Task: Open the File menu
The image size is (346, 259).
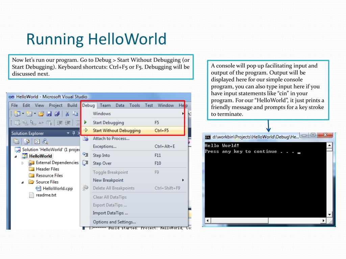Action: [14, 105]
